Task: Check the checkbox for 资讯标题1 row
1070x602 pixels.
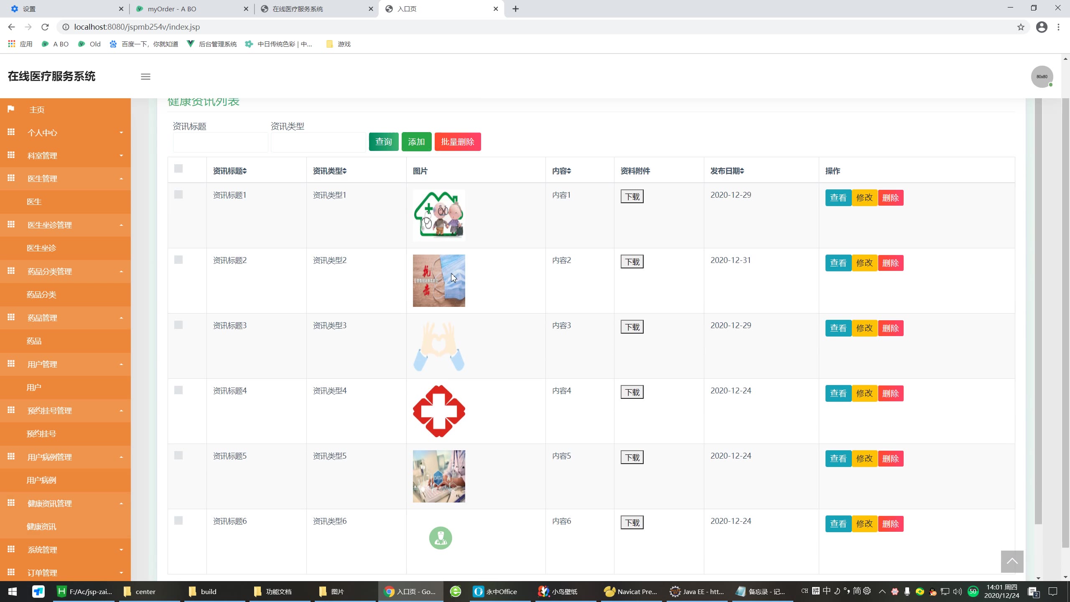Action: [178, 194]
